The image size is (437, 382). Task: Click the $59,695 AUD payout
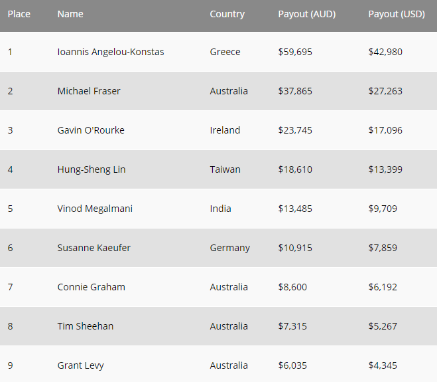point(295,52)
